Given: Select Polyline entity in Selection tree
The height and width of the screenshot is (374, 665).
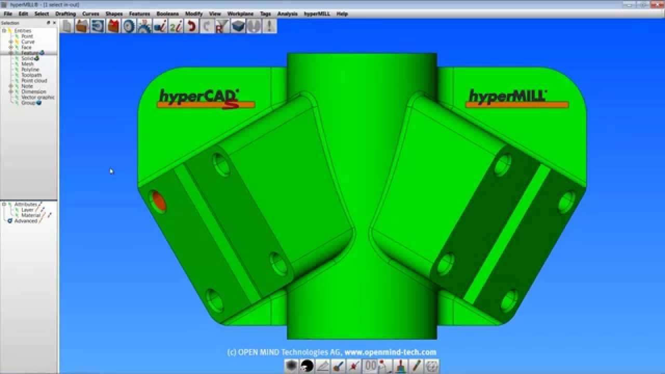Looking at the screenshot, I should (30, 70).
